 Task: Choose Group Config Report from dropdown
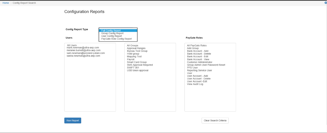click(x=112, y=33)
